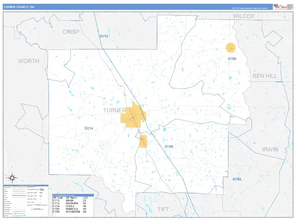Click the TURNER county label
Image resolution: width=296 pixels, height=222 pixels.
[115, 110]
